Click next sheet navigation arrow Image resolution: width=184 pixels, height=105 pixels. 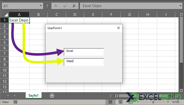coord(15,95)
